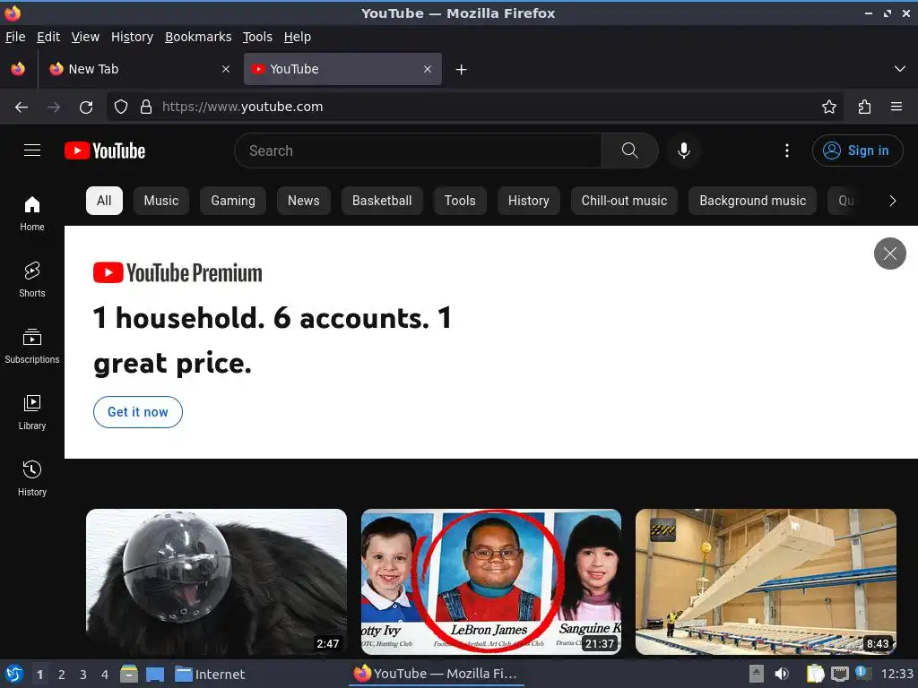Open Subscriptions in the sidebar
The width and height of the screenshot is (918, 688).
pyautogui.click(x=32, y=347)
